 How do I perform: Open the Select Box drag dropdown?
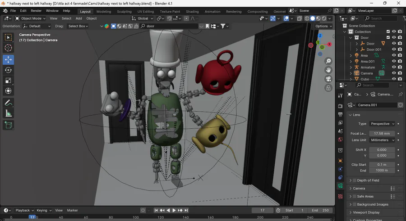tap(78, 26)
